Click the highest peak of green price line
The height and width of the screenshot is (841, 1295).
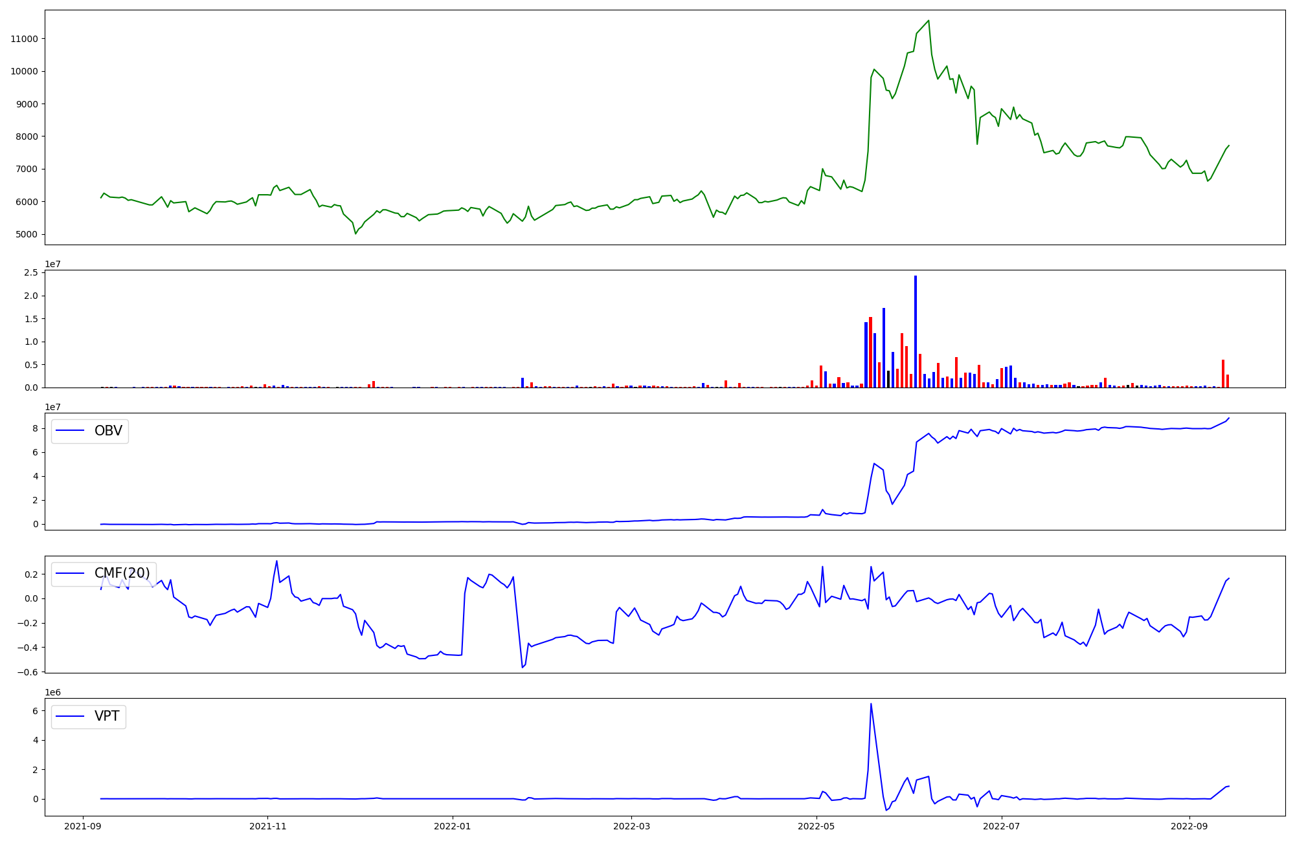pyautogui.click(x=929, y=21)
